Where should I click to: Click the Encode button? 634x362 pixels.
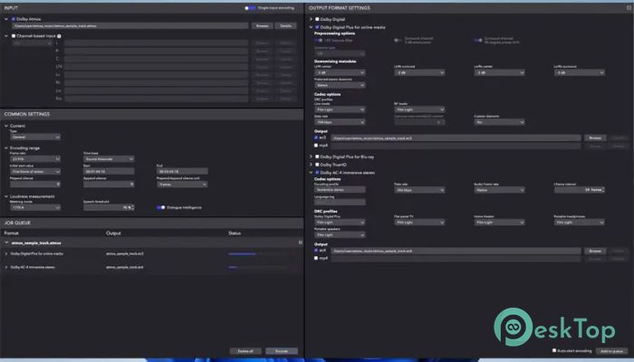(282, 351)
